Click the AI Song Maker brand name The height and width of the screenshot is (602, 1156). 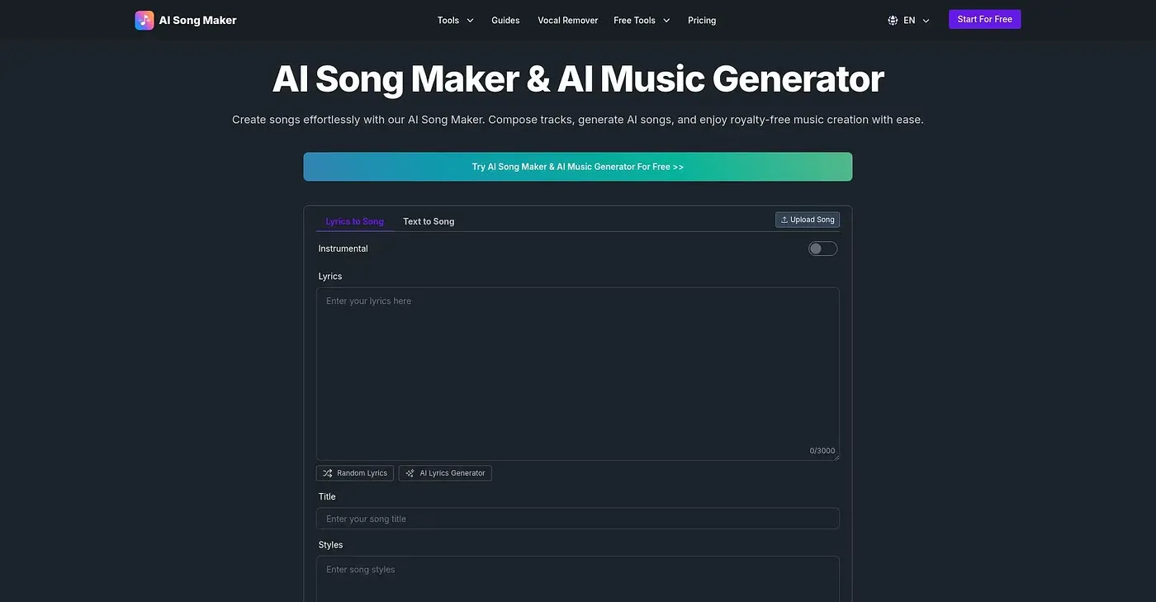[x=198, y=21]
